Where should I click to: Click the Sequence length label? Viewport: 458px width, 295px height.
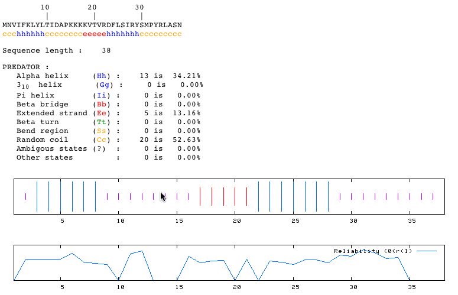42,51
